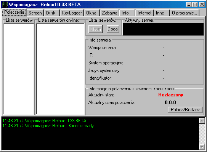207x152 pixels.
Task: Click the red Rozlaczony status text
Action: (170, 95)
